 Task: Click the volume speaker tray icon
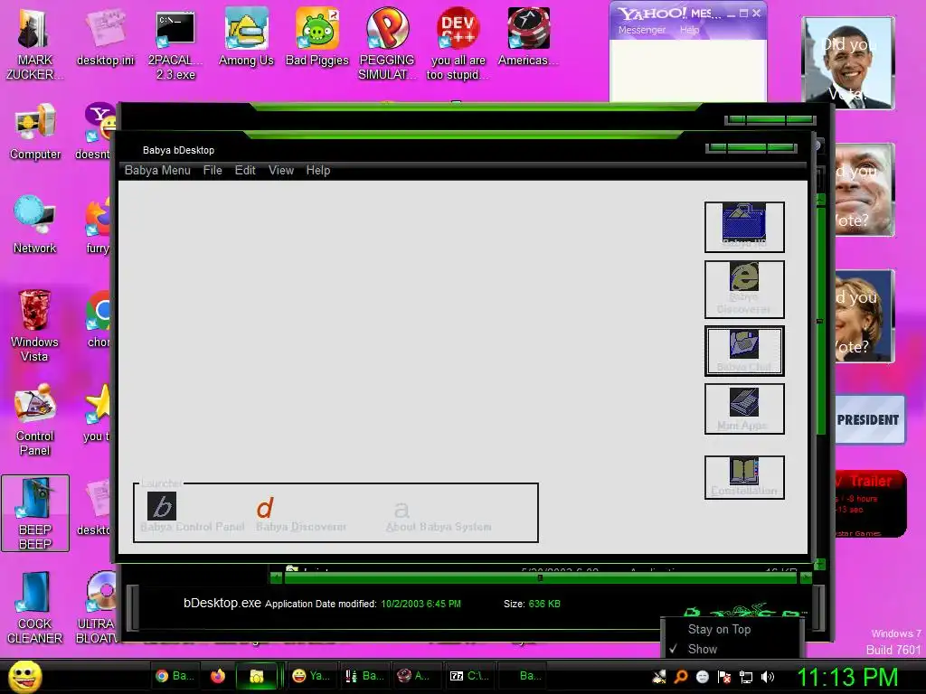768,677
